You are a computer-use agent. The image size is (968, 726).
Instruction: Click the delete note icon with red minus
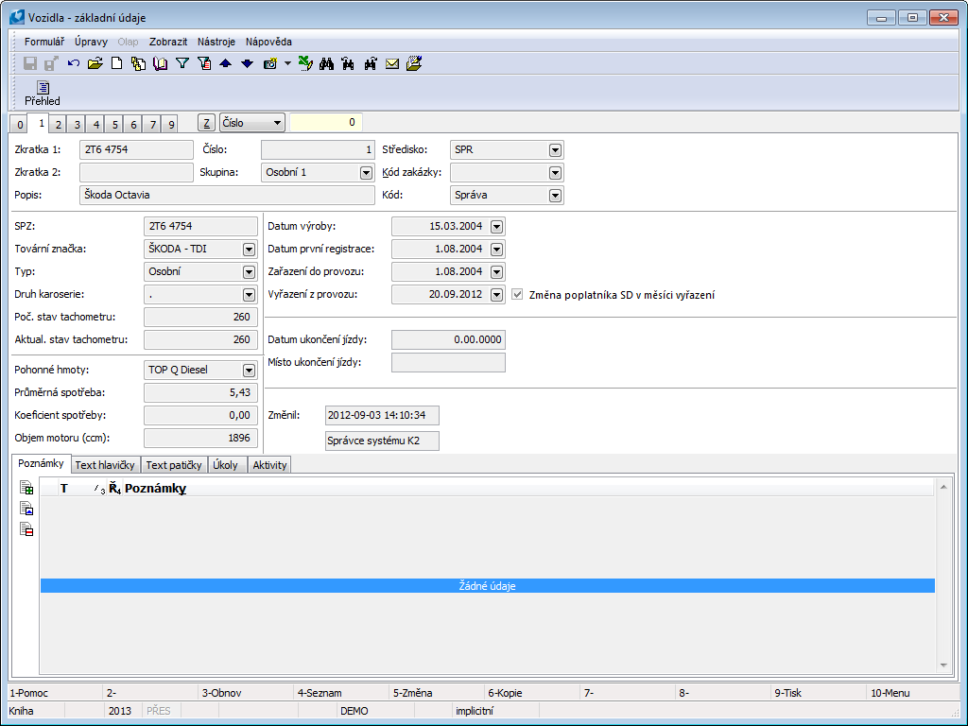pos(27,529)
